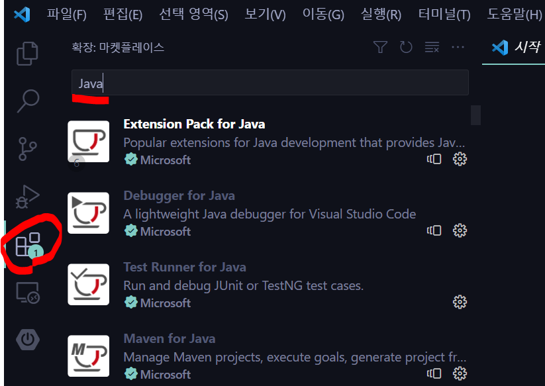Click the Maven for Java title
Screen dimensions: 545x386
point(170,339)
